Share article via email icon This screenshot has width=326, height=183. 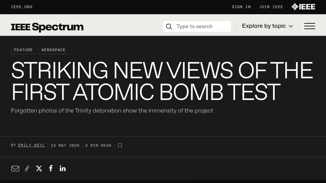15,168
